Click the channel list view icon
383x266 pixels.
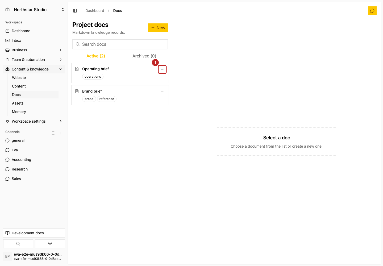[x=53, y=133]
